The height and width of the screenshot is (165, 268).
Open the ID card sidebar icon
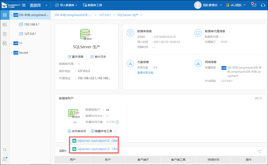pos(4,25)
